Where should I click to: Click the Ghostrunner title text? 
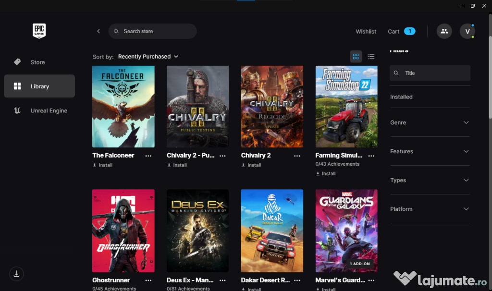111,280
